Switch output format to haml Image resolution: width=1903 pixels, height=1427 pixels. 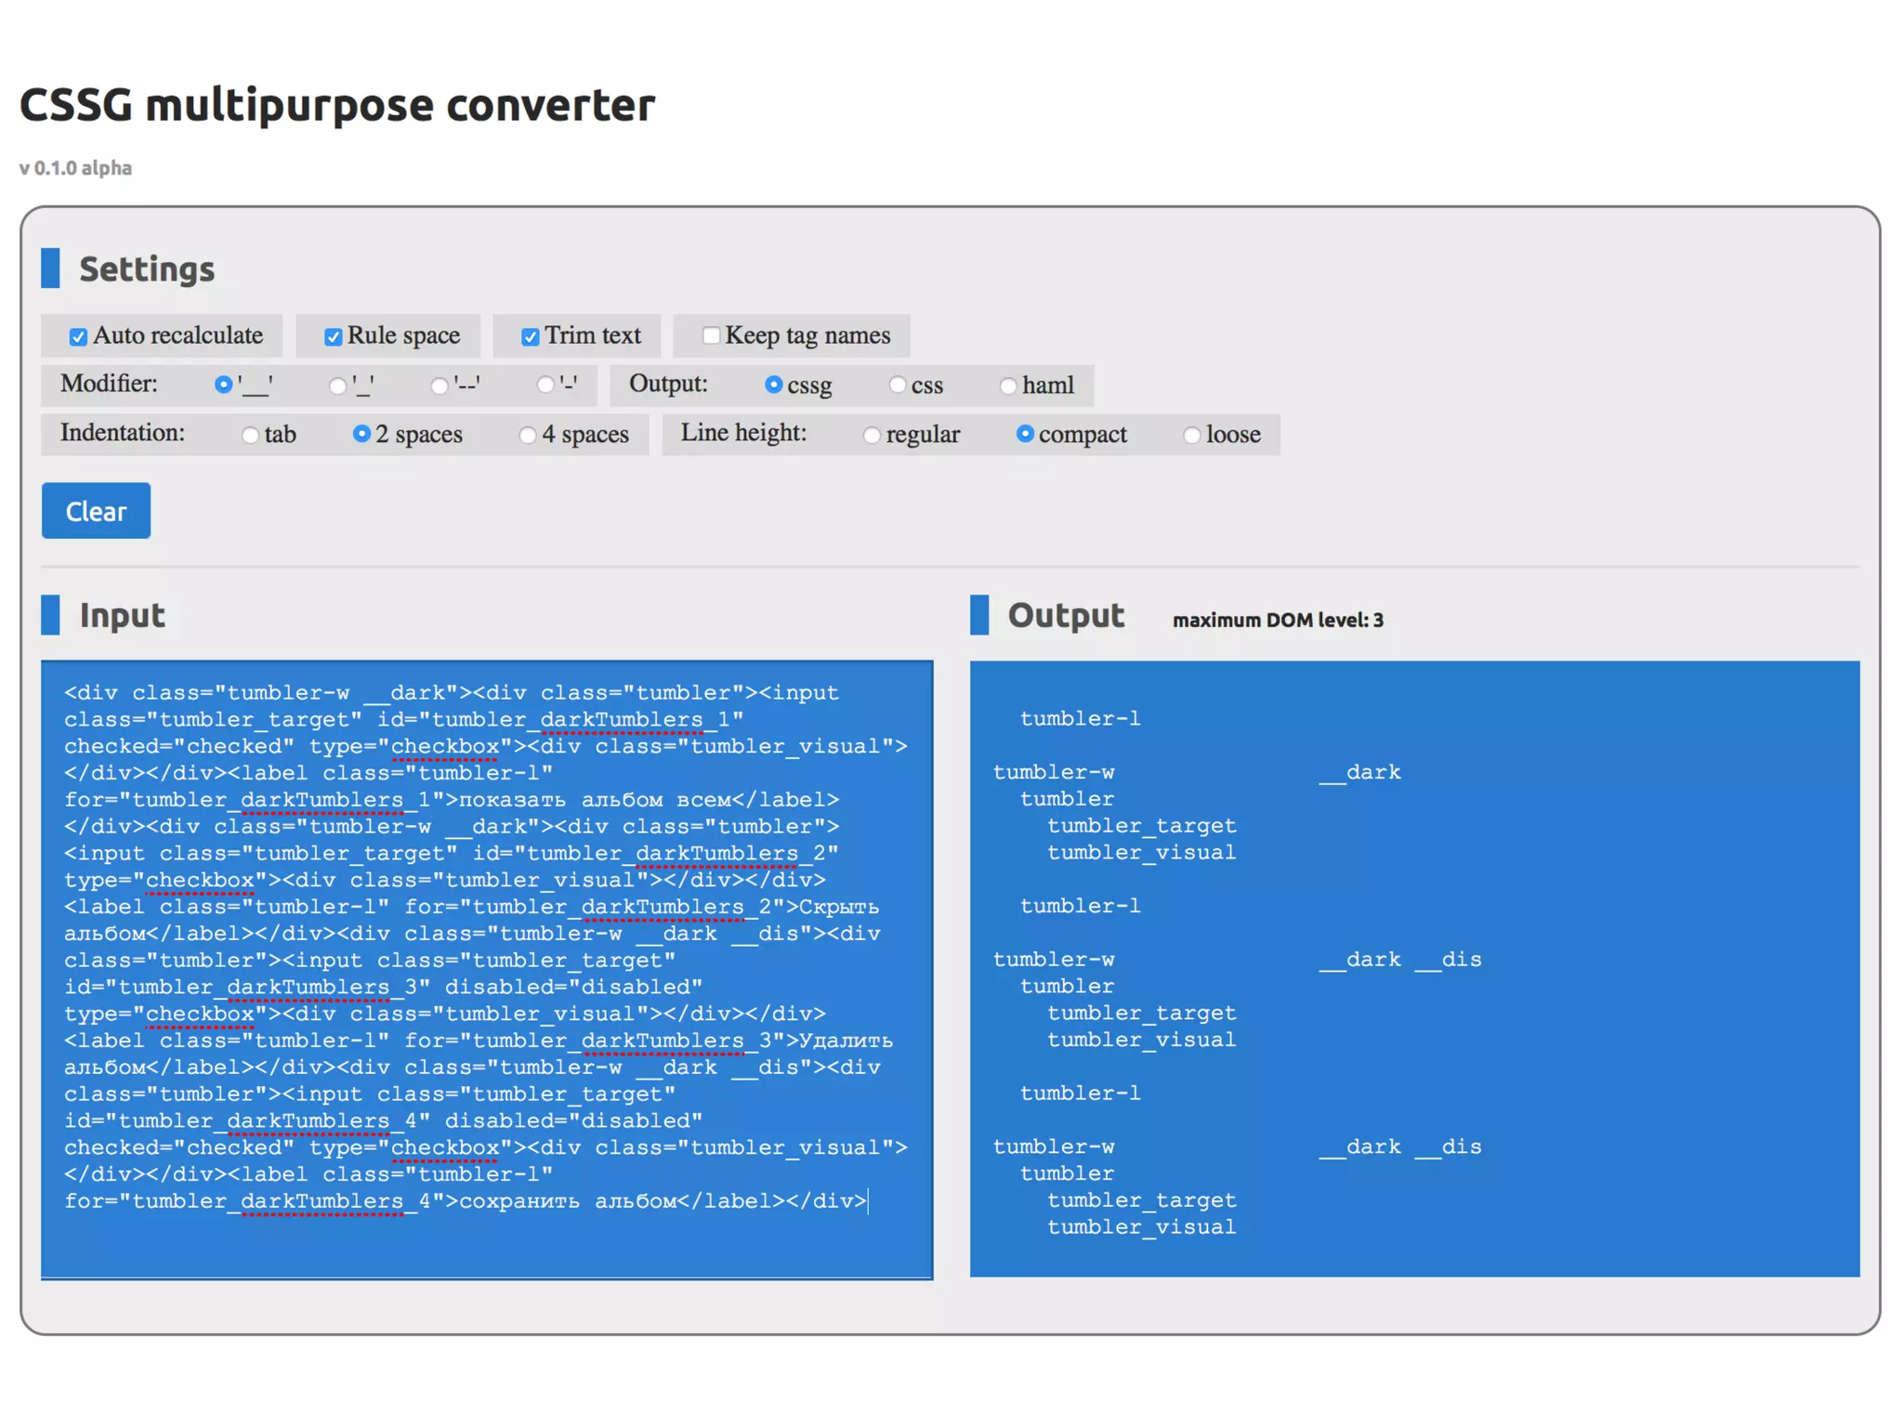coord(1008,386)
